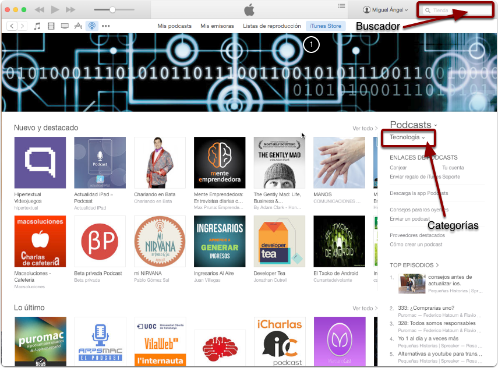The image size is (498, 368).
Task: Open the puromac podcast artwork
Action: (x=40, y=341)
